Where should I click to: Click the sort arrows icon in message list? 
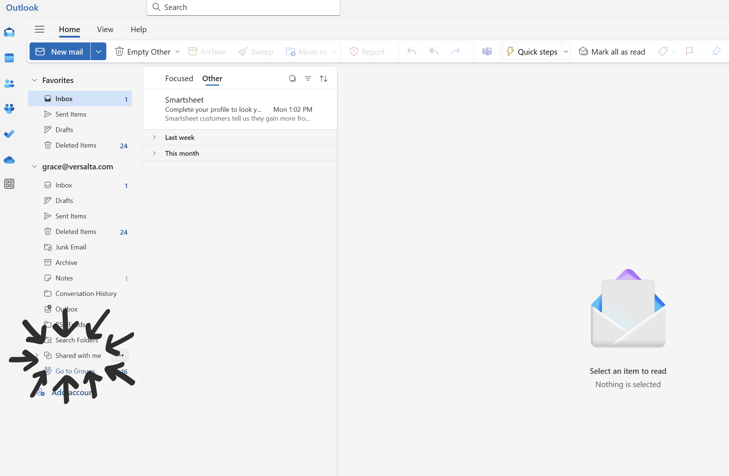[323, 79]
